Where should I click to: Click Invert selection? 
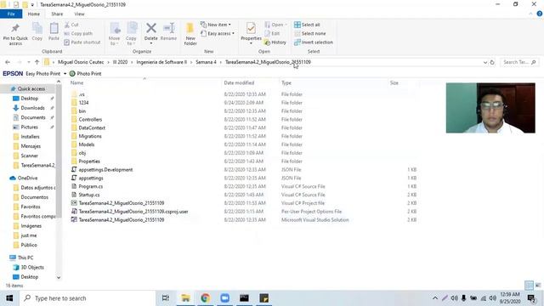(314, 42)
